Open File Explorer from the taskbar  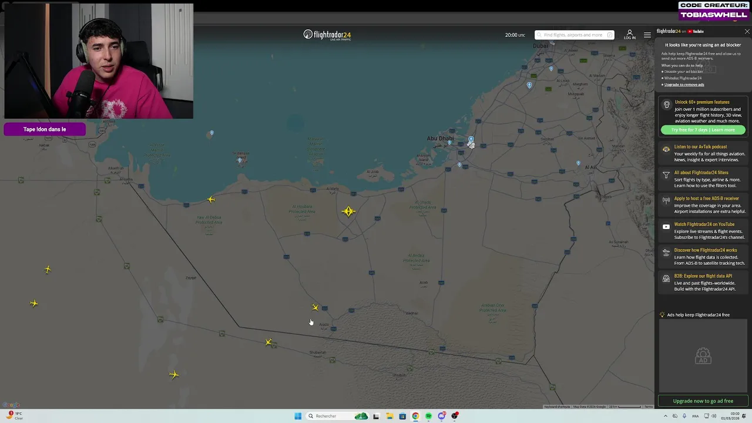tap(389, 416)
